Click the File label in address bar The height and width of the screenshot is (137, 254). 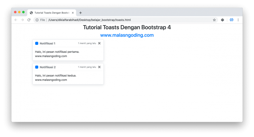42,20
